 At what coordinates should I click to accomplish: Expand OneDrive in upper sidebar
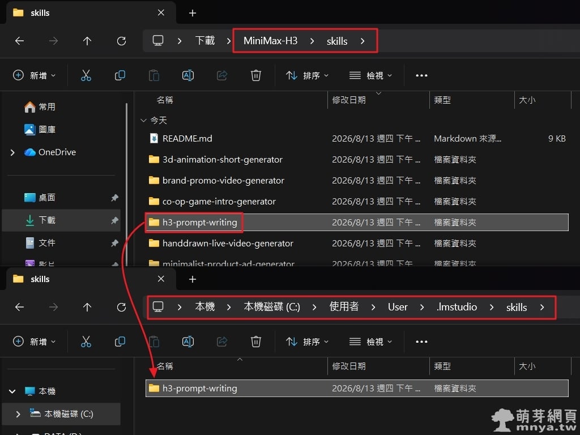tap(12, 152)
